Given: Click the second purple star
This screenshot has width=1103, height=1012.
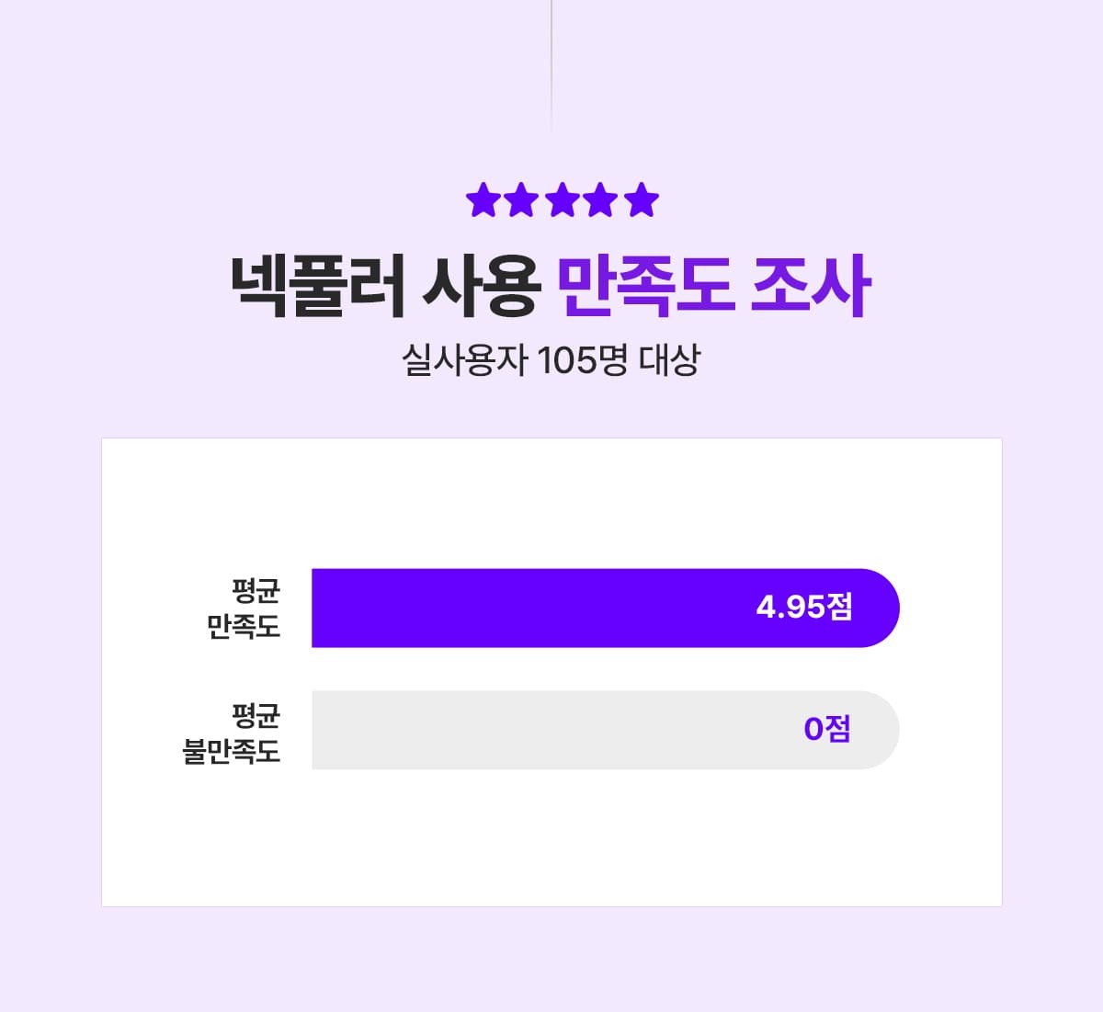Looking at the screenshot, I should point(522,199).
